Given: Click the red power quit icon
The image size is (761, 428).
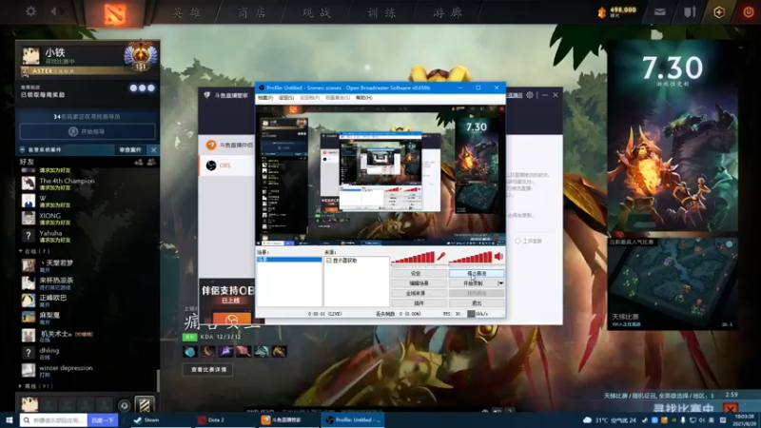Looking at the screenshot, I should coord(748,12).
